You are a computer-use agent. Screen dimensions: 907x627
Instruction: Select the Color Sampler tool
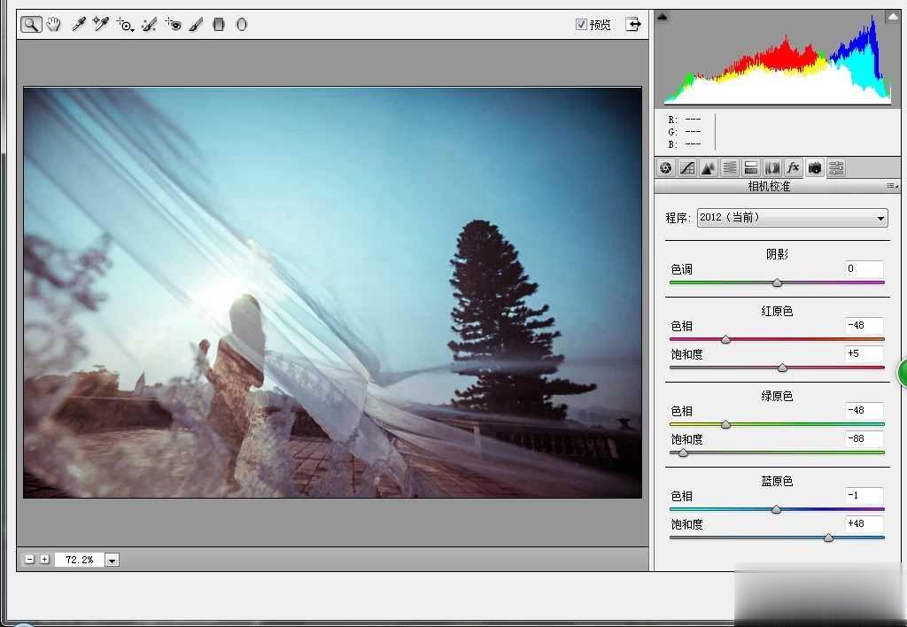click(101, 25)
